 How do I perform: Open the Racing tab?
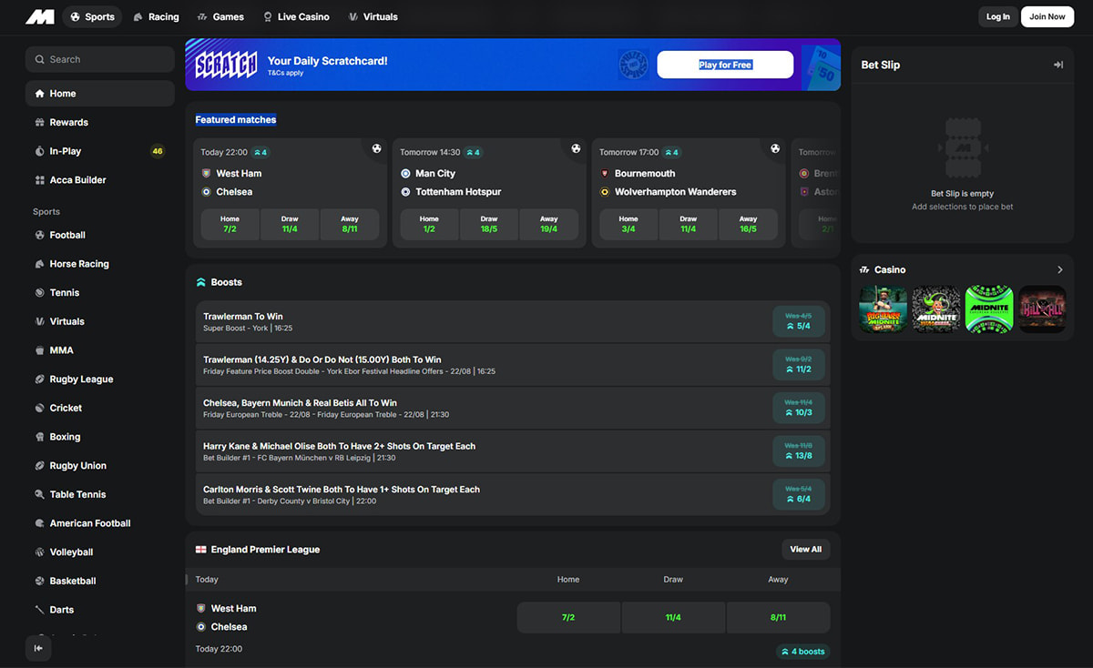(156, 16)
